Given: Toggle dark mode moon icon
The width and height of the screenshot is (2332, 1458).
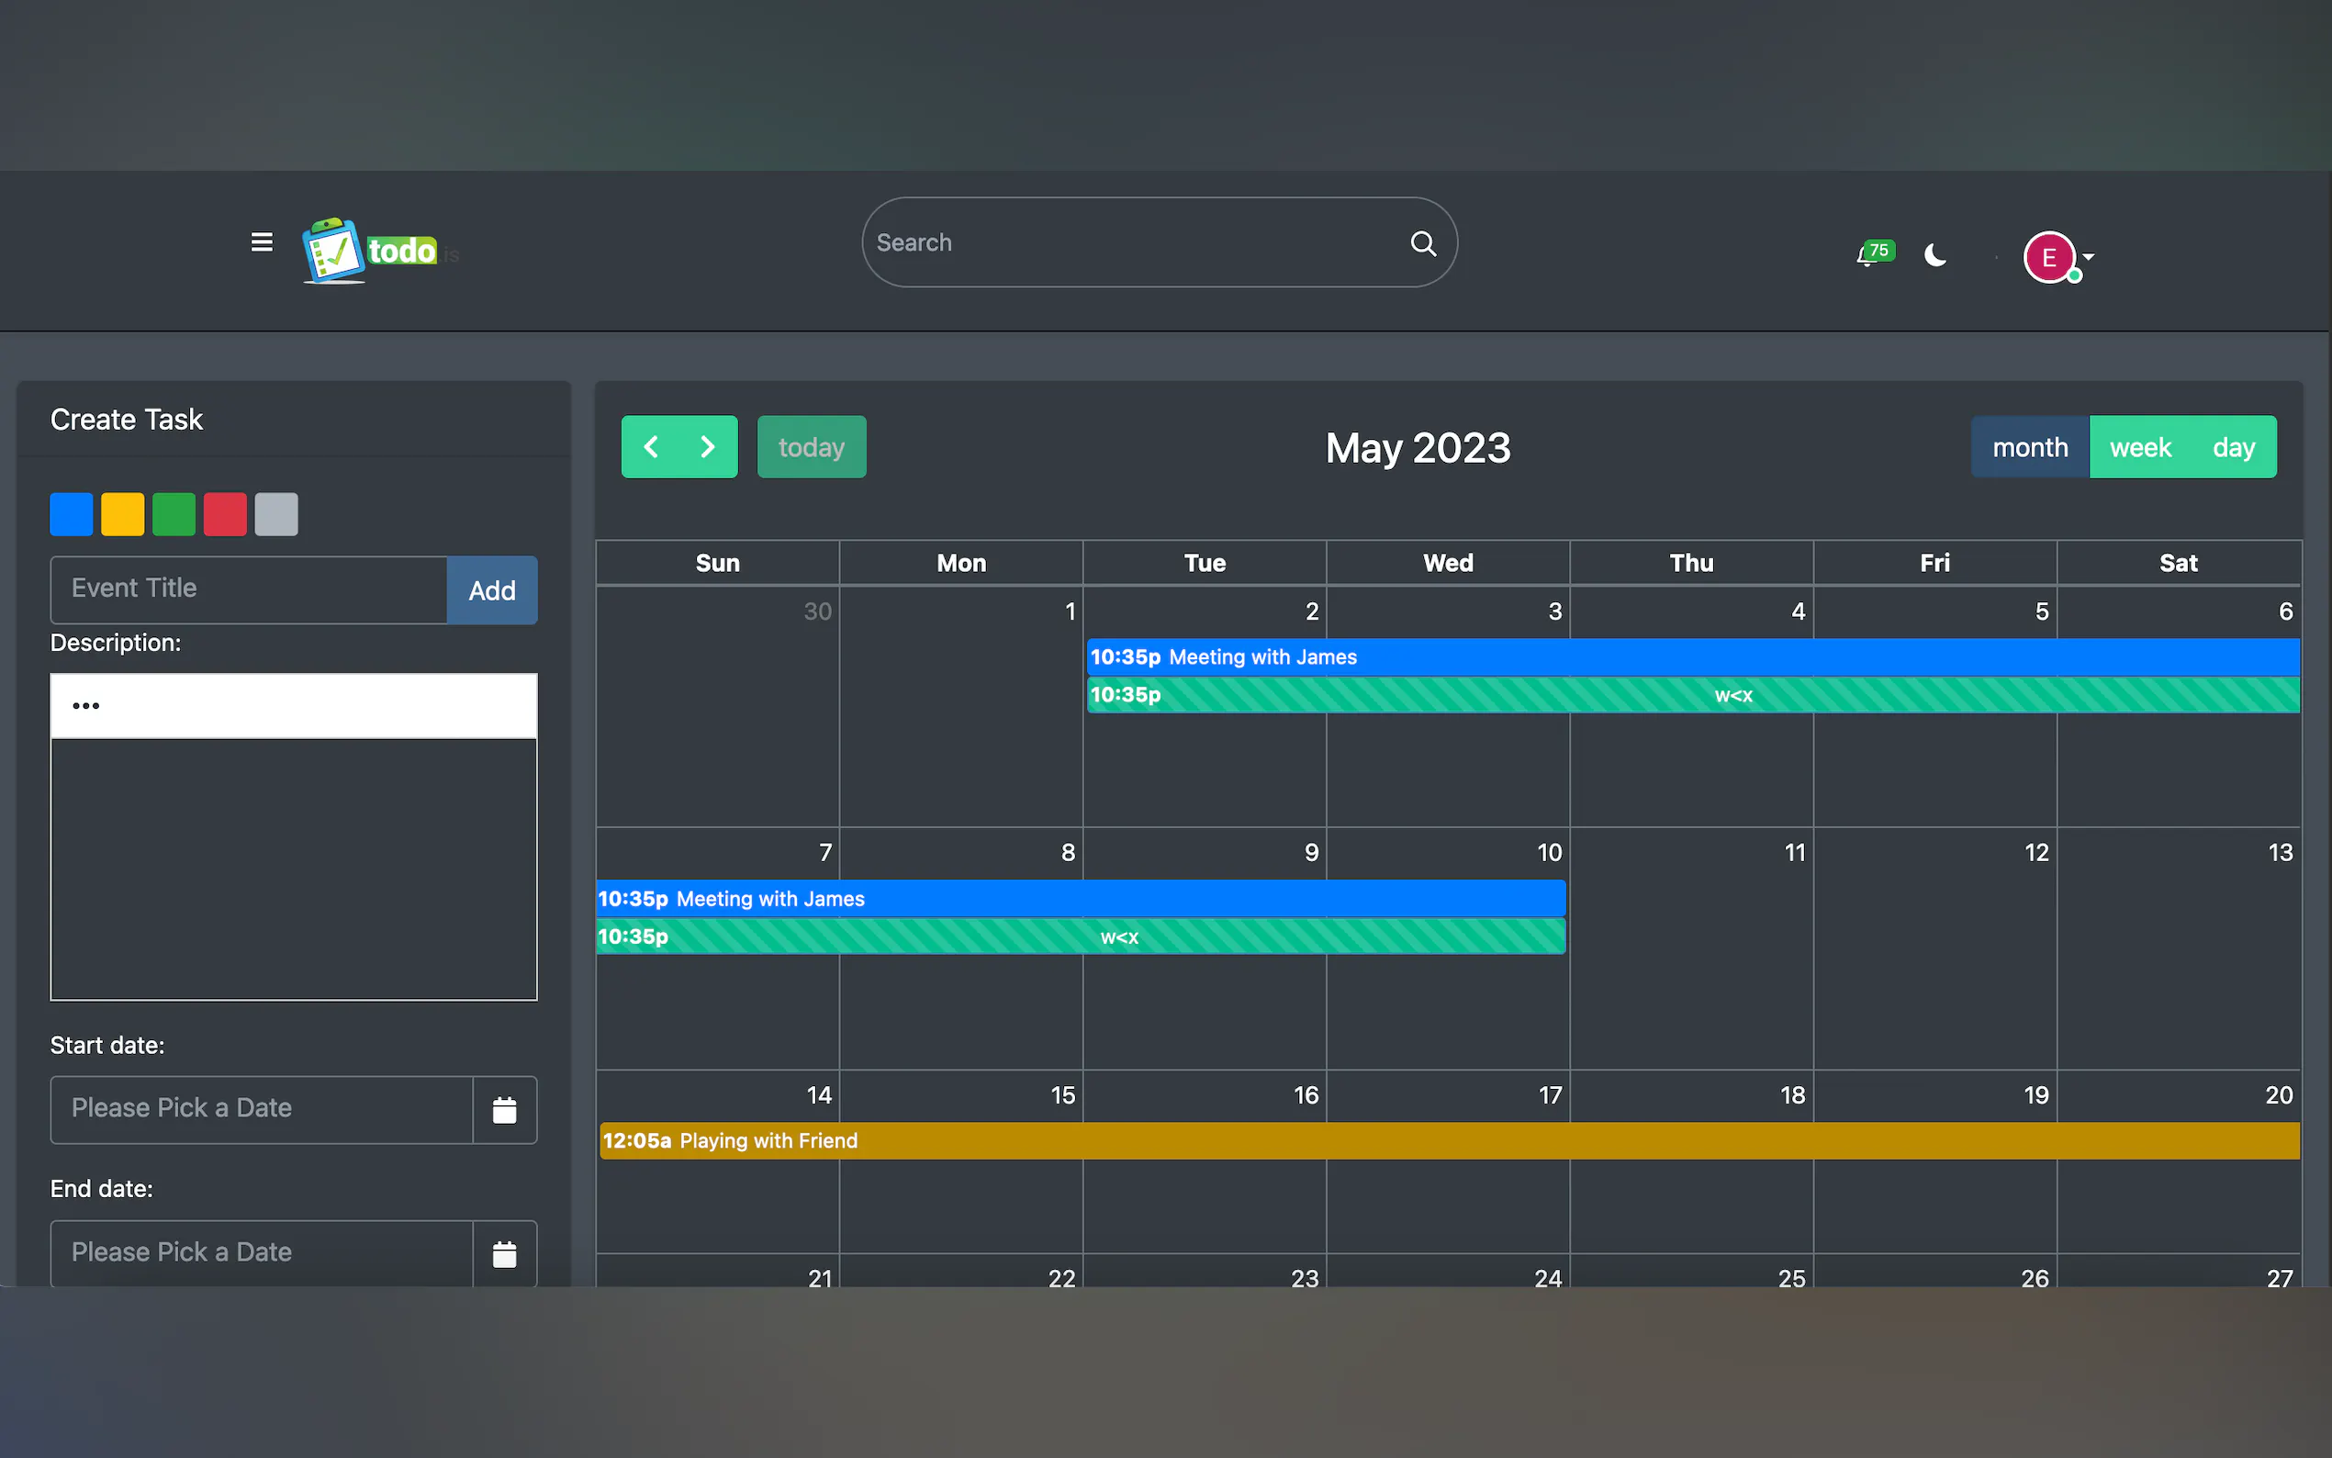Looking at the screenshot, I should (x=1934, y=255).
